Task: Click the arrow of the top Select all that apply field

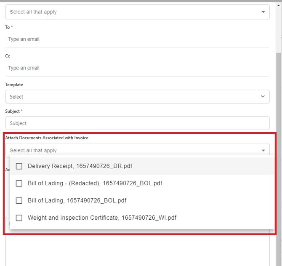Action: (263, 12)
